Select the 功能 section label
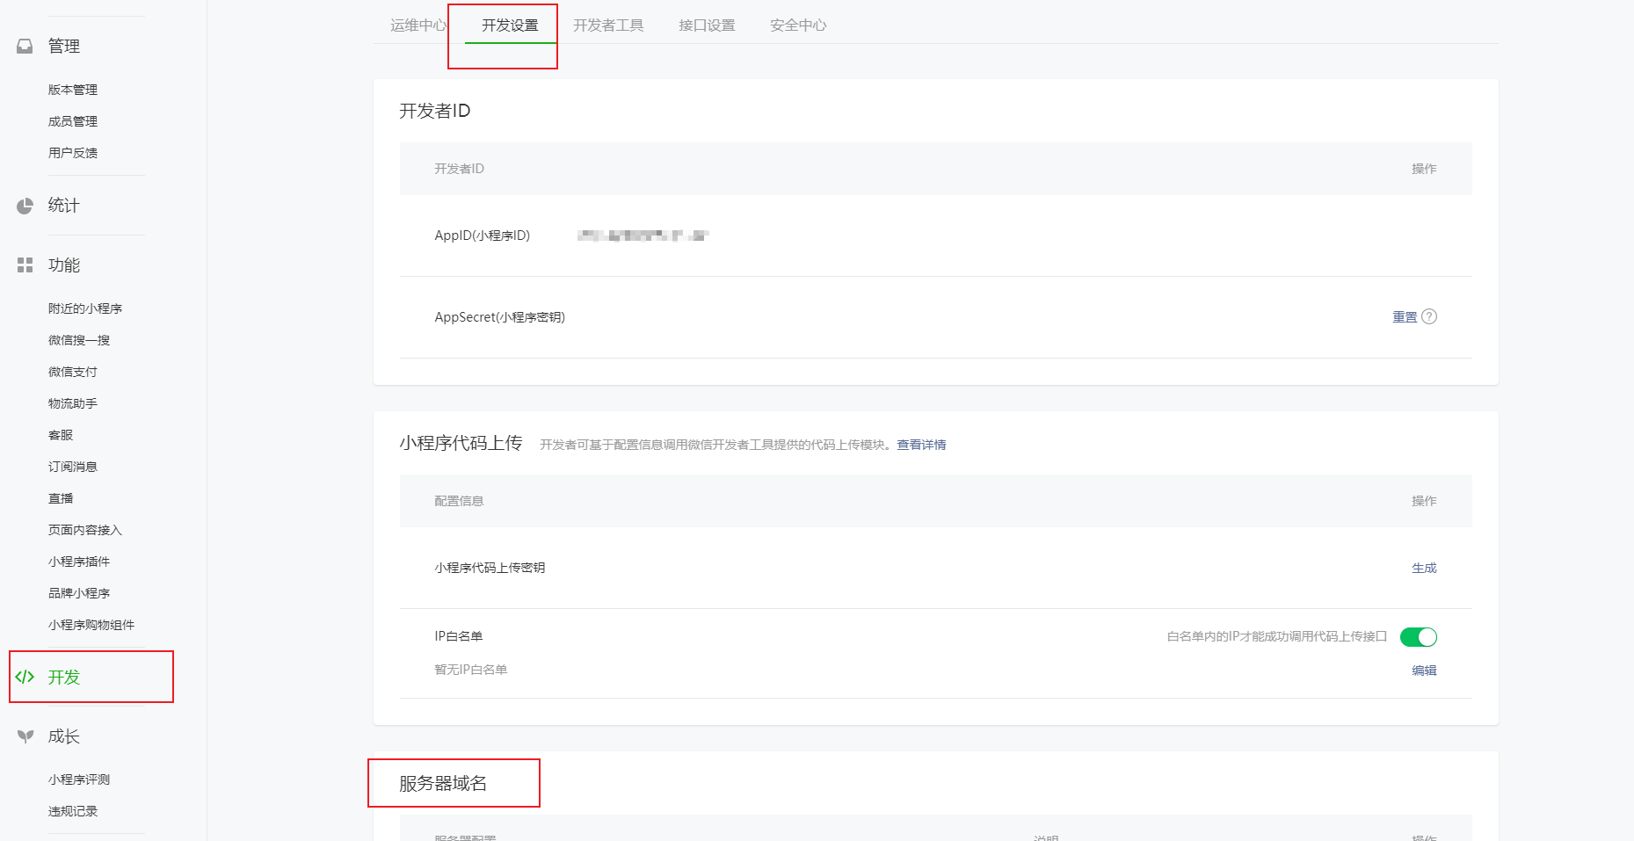This screenshot has width=1634, height=841. coord(63,265)
